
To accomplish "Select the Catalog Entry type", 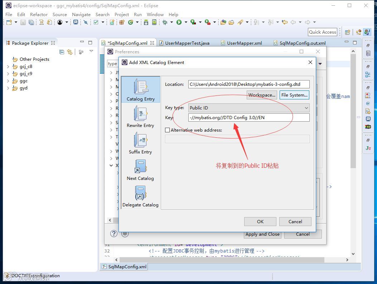I will point(141,90).
